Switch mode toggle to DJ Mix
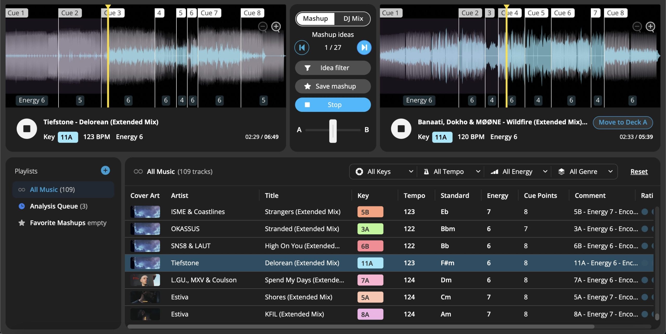Image resolution: width=666 pixels, height=334 pixels. (x=353, y=19)
